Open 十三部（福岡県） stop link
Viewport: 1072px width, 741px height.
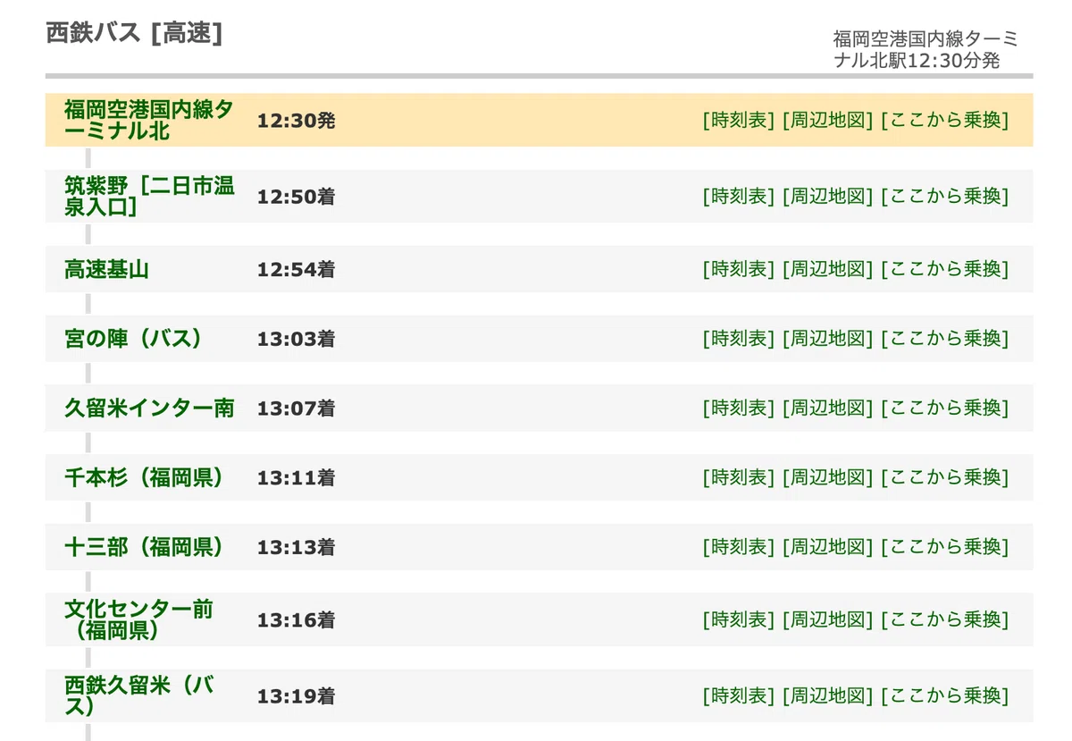(x=144, y=547)
